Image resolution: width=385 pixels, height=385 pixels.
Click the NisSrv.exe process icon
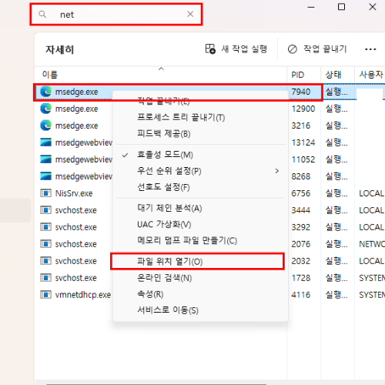[45, 193]
